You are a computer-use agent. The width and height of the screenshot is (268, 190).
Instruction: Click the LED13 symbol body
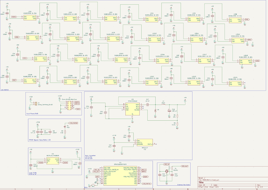[x=40, y=59]
